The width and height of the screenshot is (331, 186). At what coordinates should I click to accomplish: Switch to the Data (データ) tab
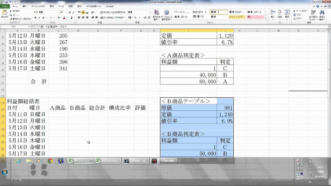pos(61,6)
